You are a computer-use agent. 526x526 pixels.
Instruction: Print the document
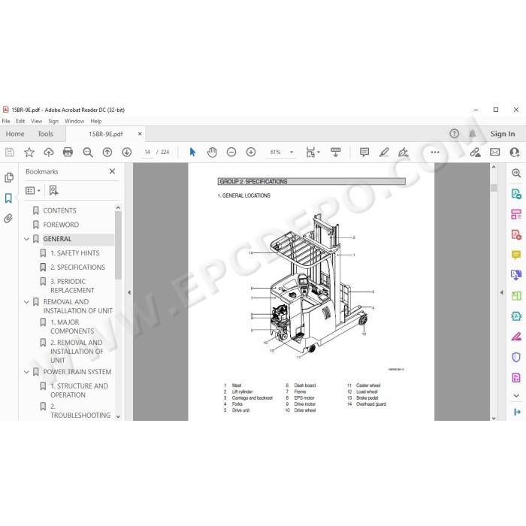point(68,153)
